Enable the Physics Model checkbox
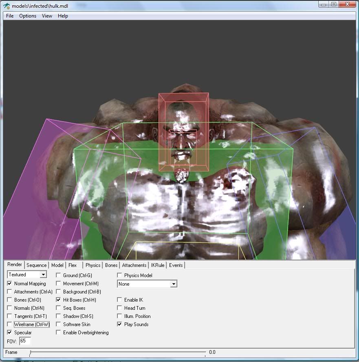The image size is (359, 362). 119,275
